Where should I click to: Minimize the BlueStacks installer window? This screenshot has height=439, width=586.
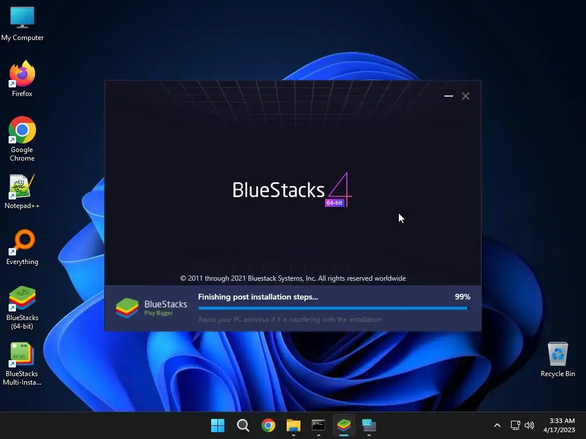click(x=449, y=96)
